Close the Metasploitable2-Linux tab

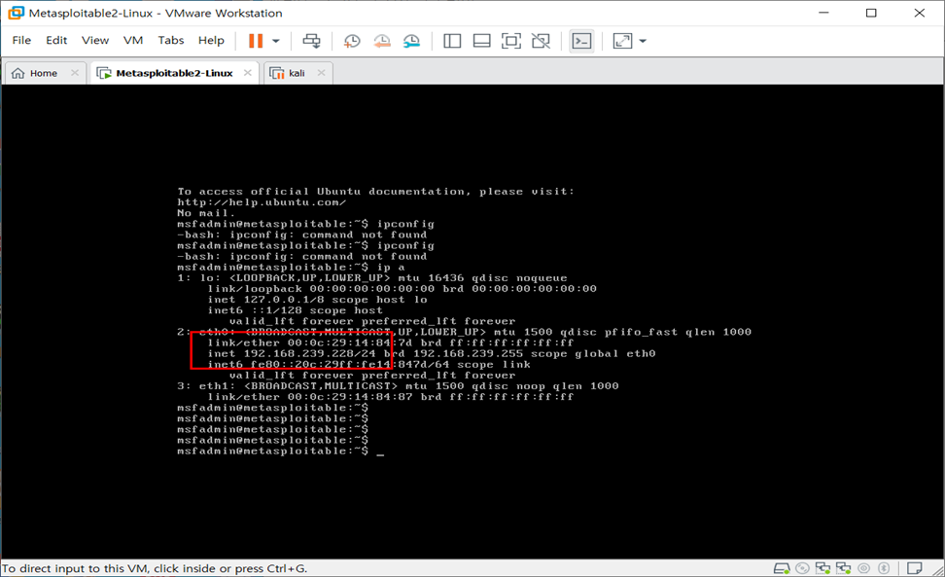coord(248,73)
